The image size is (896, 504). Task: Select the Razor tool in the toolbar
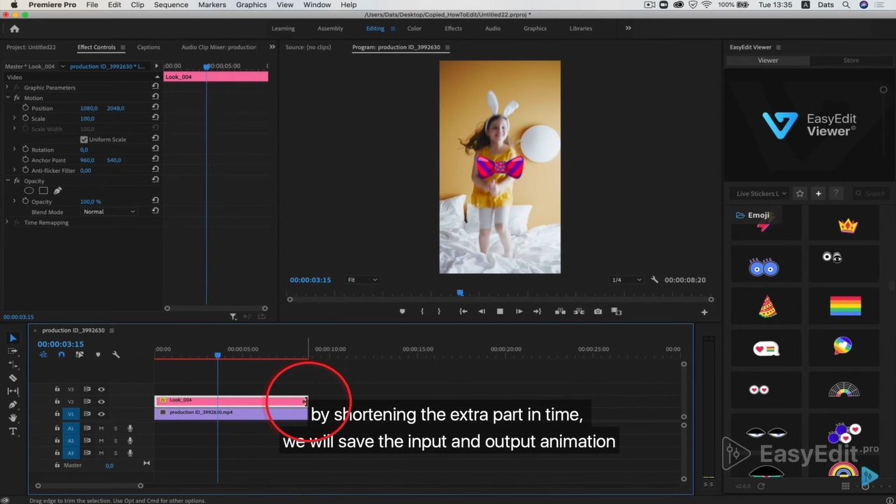pos(13,378)
